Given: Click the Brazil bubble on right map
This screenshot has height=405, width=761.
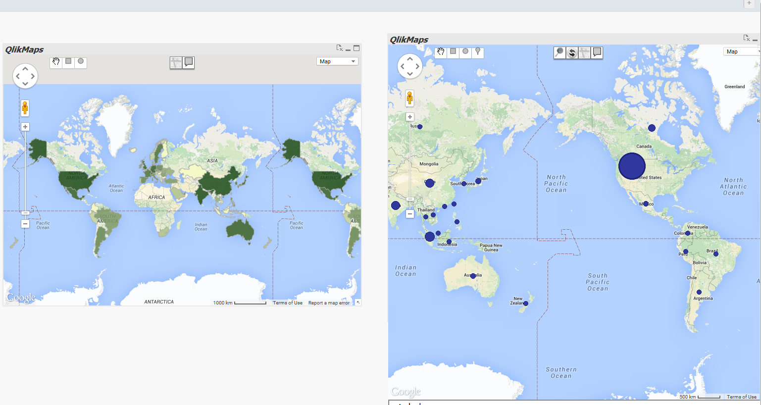Looking at the screenshot, I should point(716,253).
